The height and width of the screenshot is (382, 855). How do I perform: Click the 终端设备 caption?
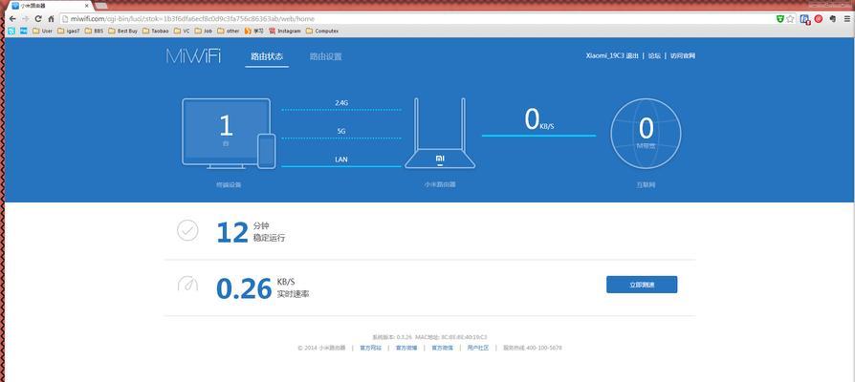[x=229, y=185]
